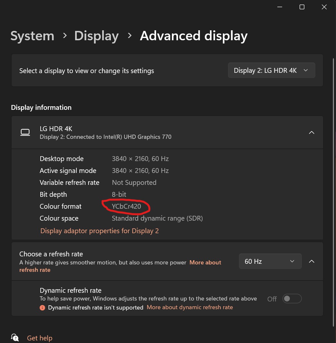Screen dimensions: 336x343
Task: Select the Get help link
Action: 39,338
